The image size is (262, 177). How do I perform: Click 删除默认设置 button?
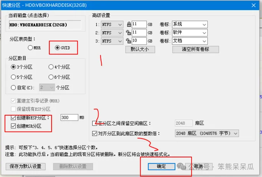point(73,167)
